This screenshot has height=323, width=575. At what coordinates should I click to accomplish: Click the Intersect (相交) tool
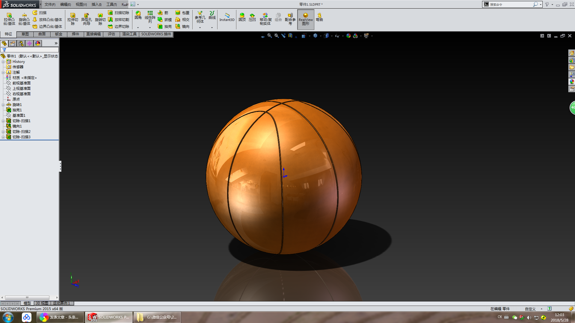pos(182,19)
